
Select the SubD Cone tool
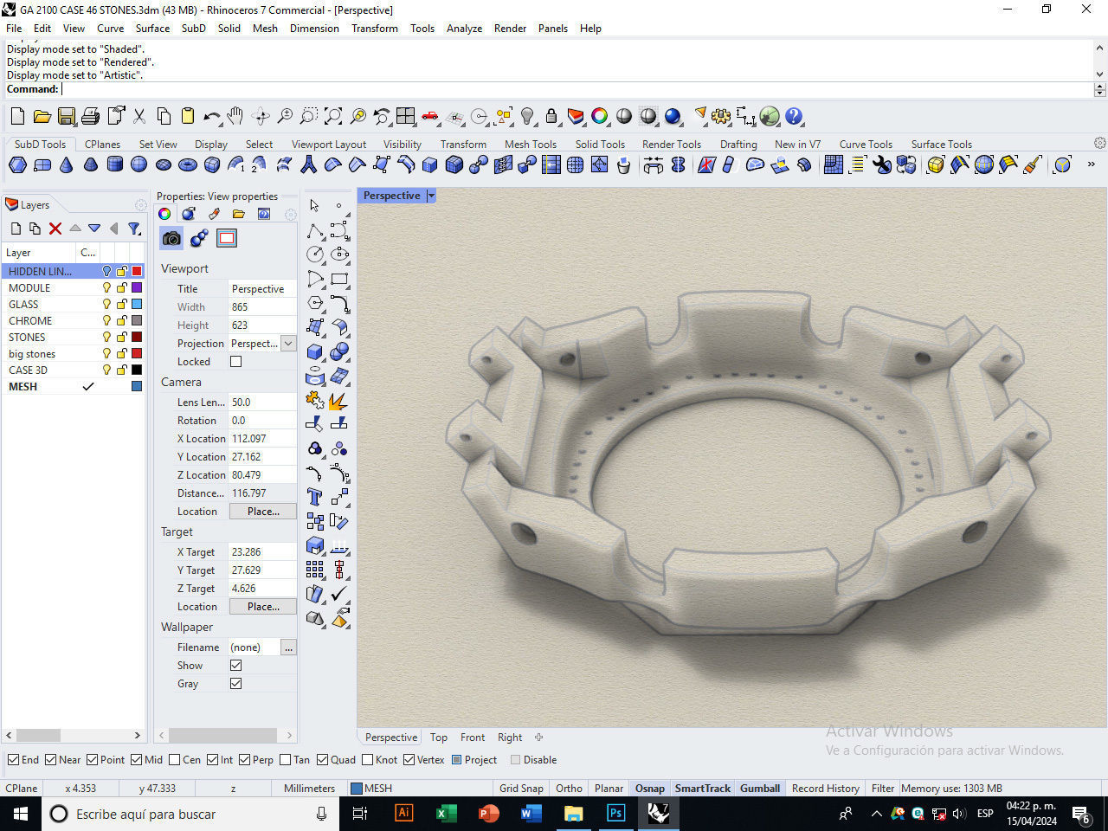pos(67,164)
